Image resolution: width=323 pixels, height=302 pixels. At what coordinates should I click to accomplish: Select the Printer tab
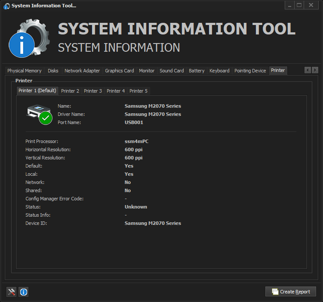coord(278,71)
